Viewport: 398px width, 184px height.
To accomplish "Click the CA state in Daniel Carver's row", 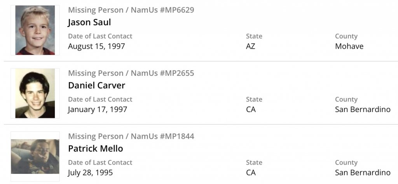I will [x=251, y=109].
